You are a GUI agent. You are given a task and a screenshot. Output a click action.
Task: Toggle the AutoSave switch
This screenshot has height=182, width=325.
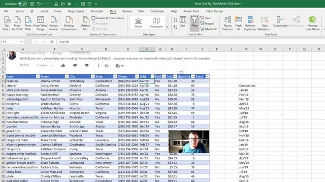click(22, 4)
